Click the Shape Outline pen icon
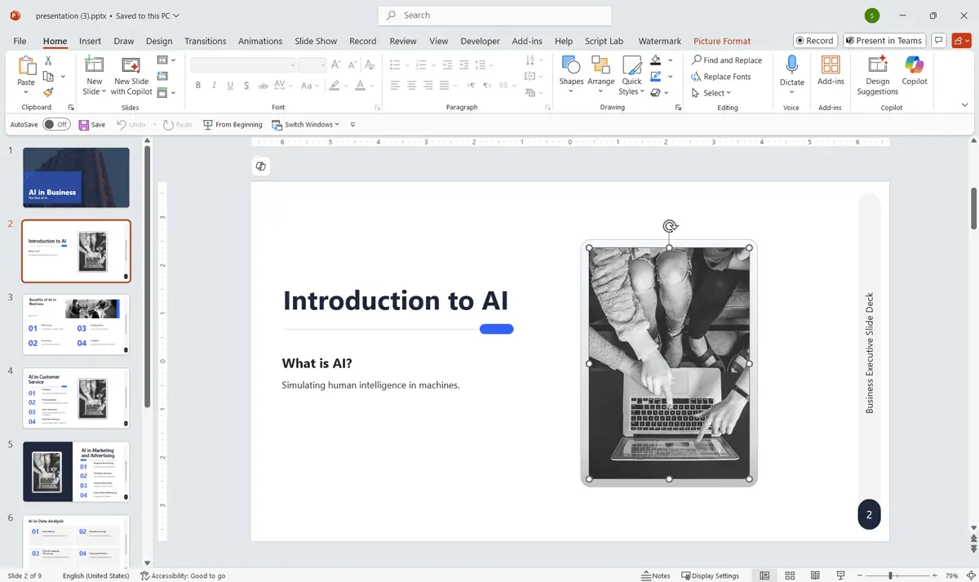979x582 pixels. coord(655,77)
